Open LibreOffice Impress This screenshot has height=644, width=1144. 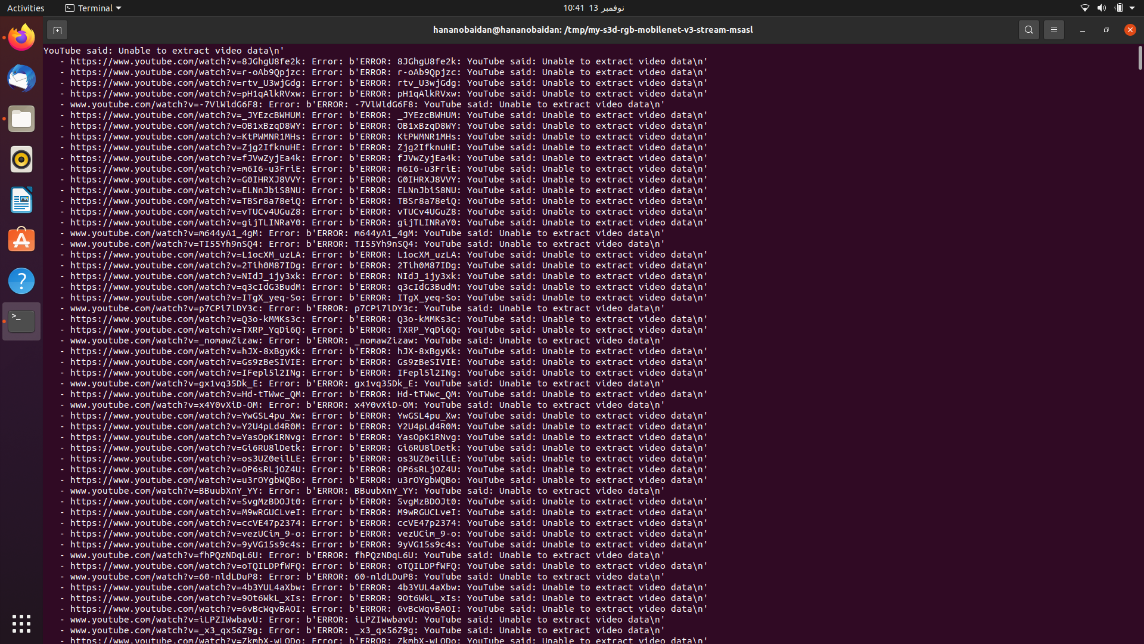pyautogui.click(x=21, y=200)
